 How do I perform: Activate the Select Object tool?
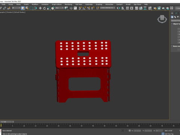23,8
